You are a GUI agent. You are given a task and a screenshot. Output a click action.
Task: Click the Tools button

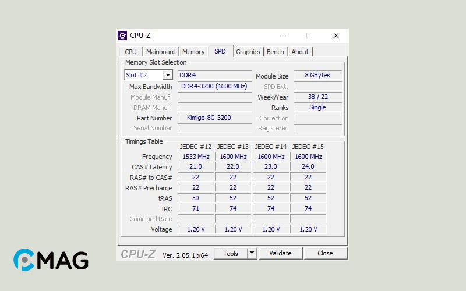pyautogui.click(x=231, y=253)
